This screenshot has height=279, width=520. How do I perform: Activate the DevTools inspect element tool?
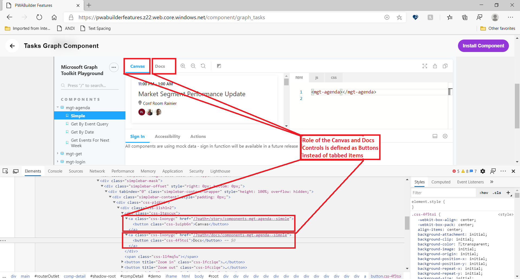tap(5, 171)
